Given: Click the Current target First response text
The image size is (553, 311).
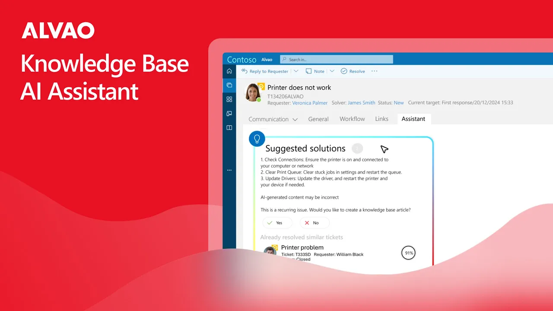Looking at the screenshot, I should point(461,103).
